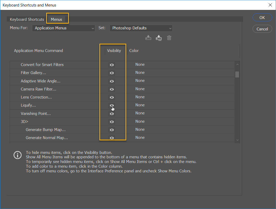Hide the Generate Bump Map command
The width and height of the screenshot is (276, 209).
(x=112, y=130)
